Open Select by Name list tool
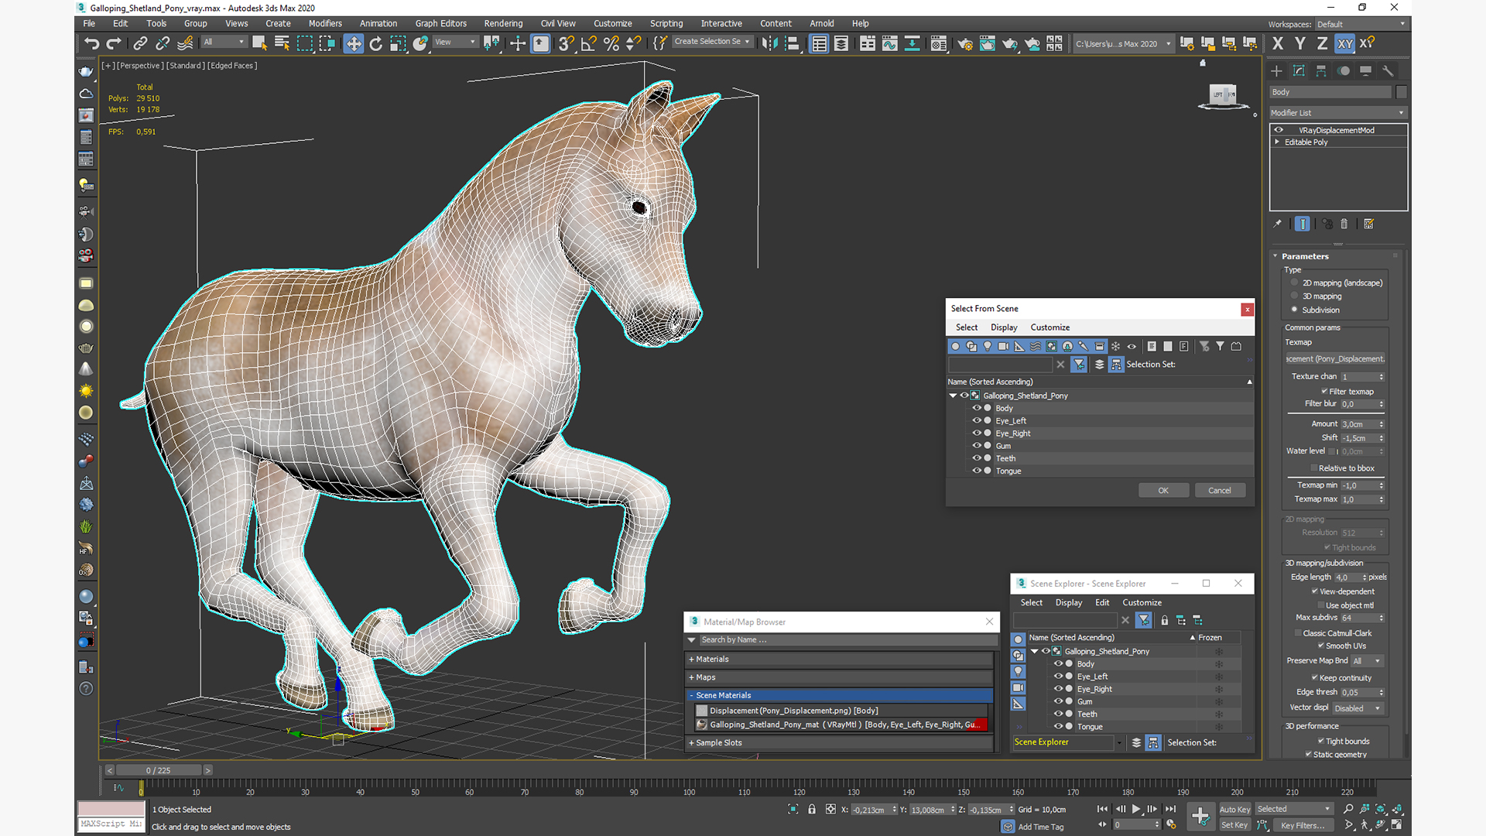Viewport: 1486px width, 836px height. pyautogui.click(x=282, y=43)
